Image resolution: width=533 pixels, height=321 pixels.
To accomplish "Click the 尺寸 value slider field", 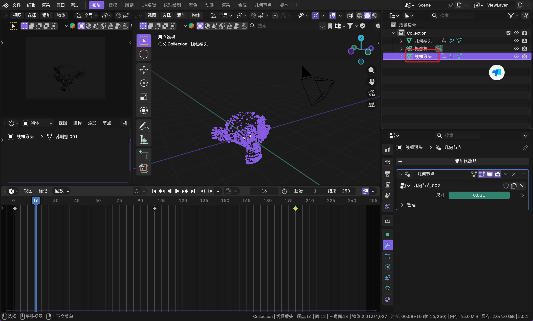I will pos(479,195).
